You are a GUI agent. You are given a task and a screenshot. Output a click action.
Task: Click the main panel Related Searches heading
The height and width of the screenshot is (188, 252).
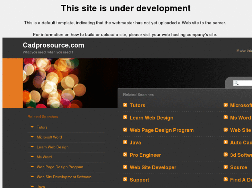pos(138,95)
